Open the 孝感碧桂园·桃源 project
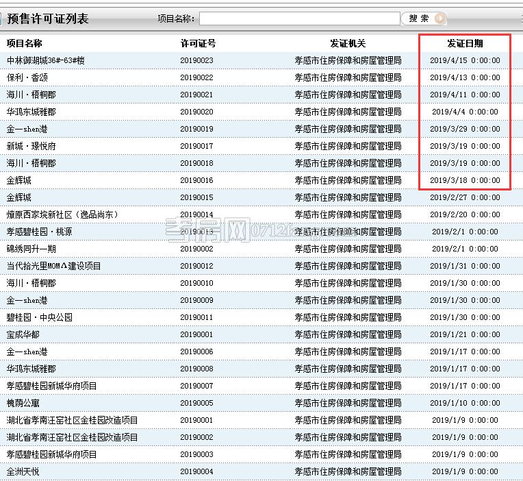Viewport: 523px width, 481px height. pyautogui.click(x=39, y=232)
